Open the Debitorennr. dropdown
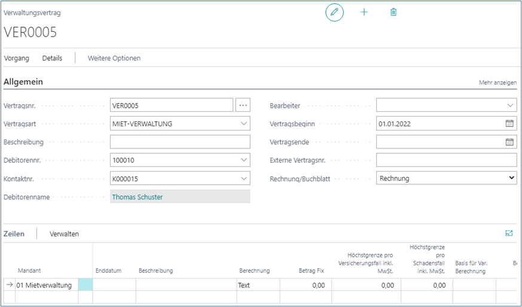This screenshot has height=307, width=522. coord(243,160)
